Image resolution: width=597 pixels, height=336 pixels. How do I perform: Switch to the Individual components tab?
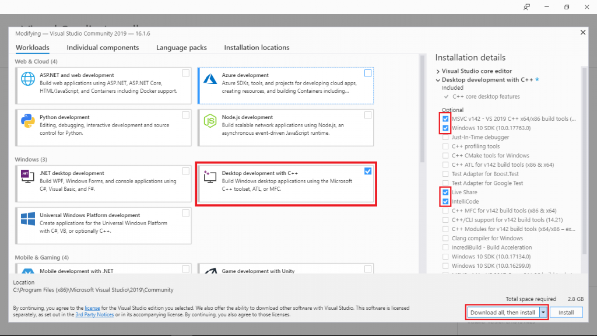click(x=103, y=47)
